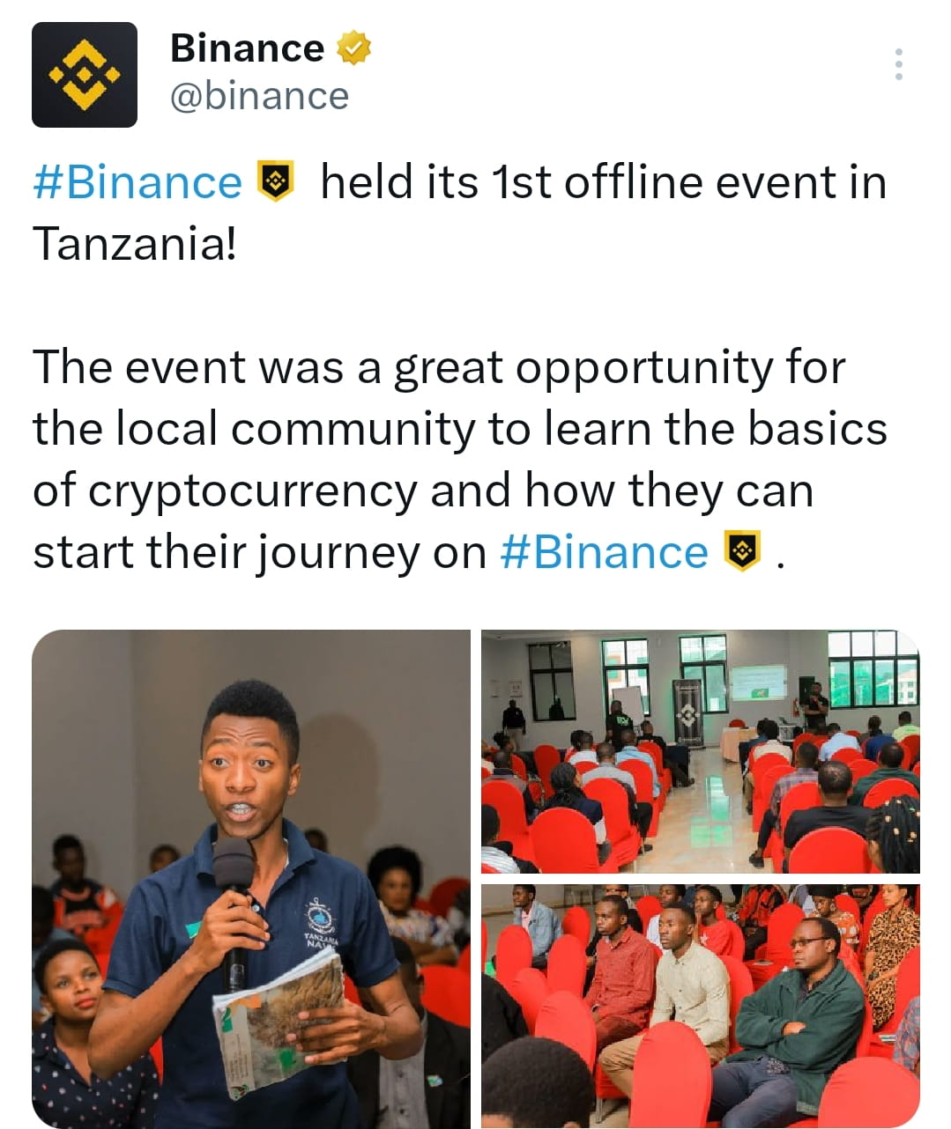This screenshot has width=951, height=1129.
Task: Click the diamond logo in the profile picture
Action: coord(85,75)
